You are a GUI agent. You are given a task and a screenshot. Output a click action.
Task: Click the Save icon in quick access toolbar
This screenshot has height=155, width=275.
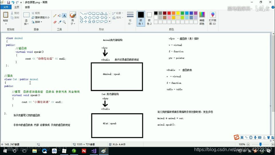8,2
